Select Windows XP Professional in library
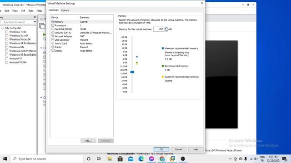This screenshot has height=163, width=291. [23, 43]
